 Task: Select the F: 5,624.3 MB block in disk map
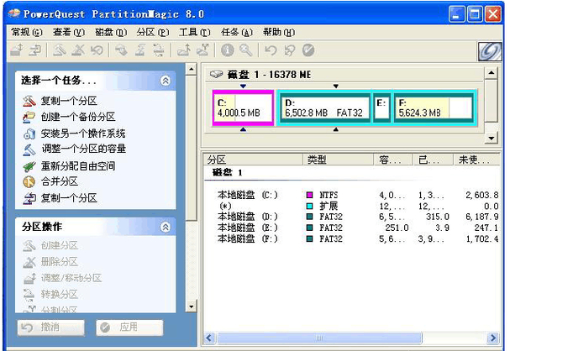point(434,108)
